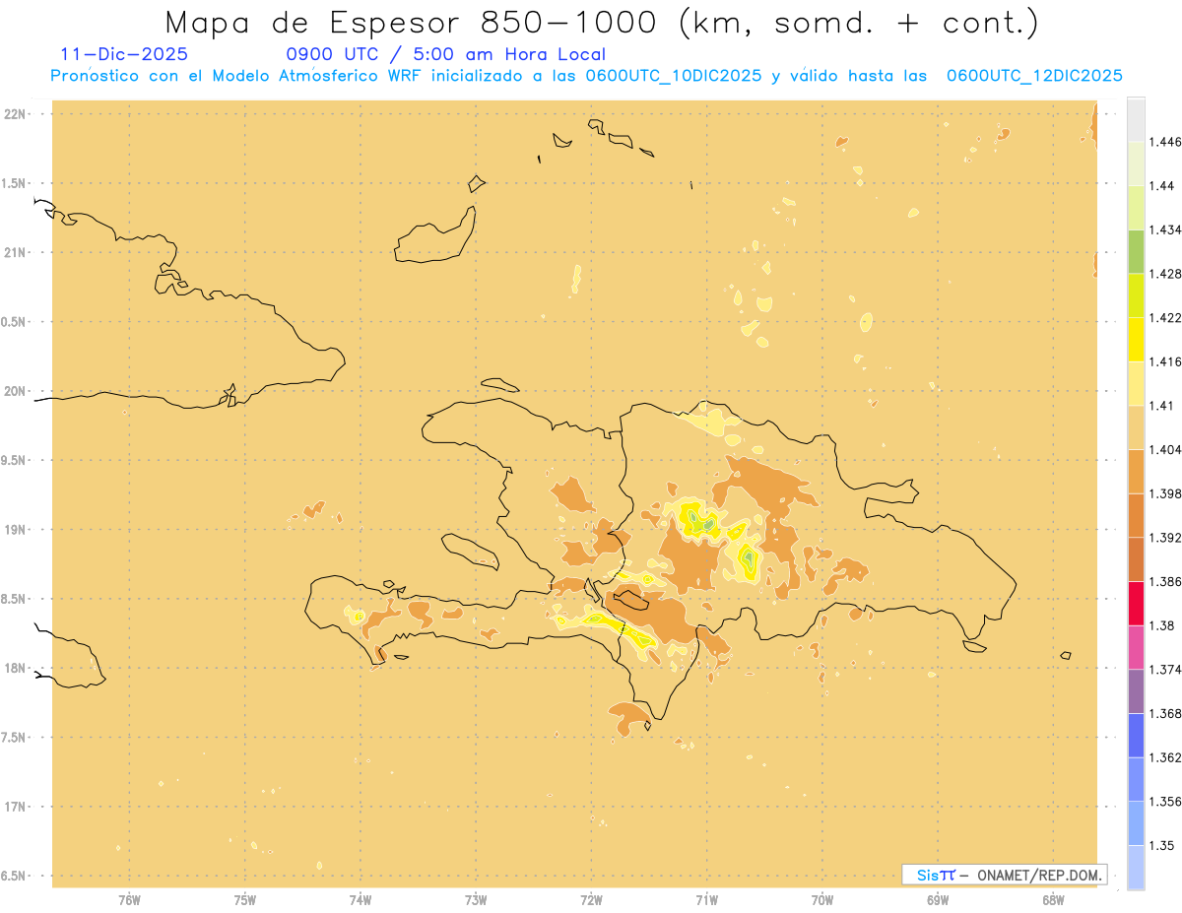Click the ONAMET/REP.DOM. logo box
Image resolution: width=1182 pixels, height=913 pixels.
[x=1004, y=875]
